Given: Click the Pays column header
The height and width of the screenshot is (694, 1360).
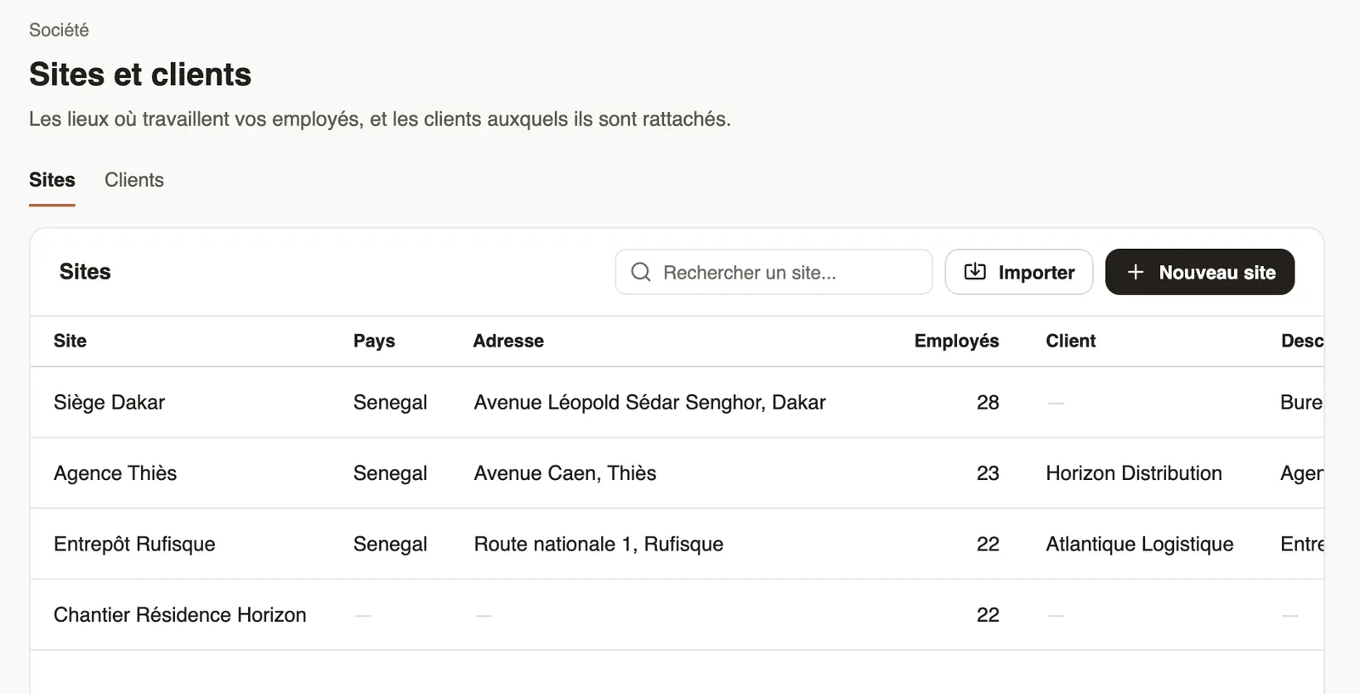Looking at the screenshot, I should 374,341.
